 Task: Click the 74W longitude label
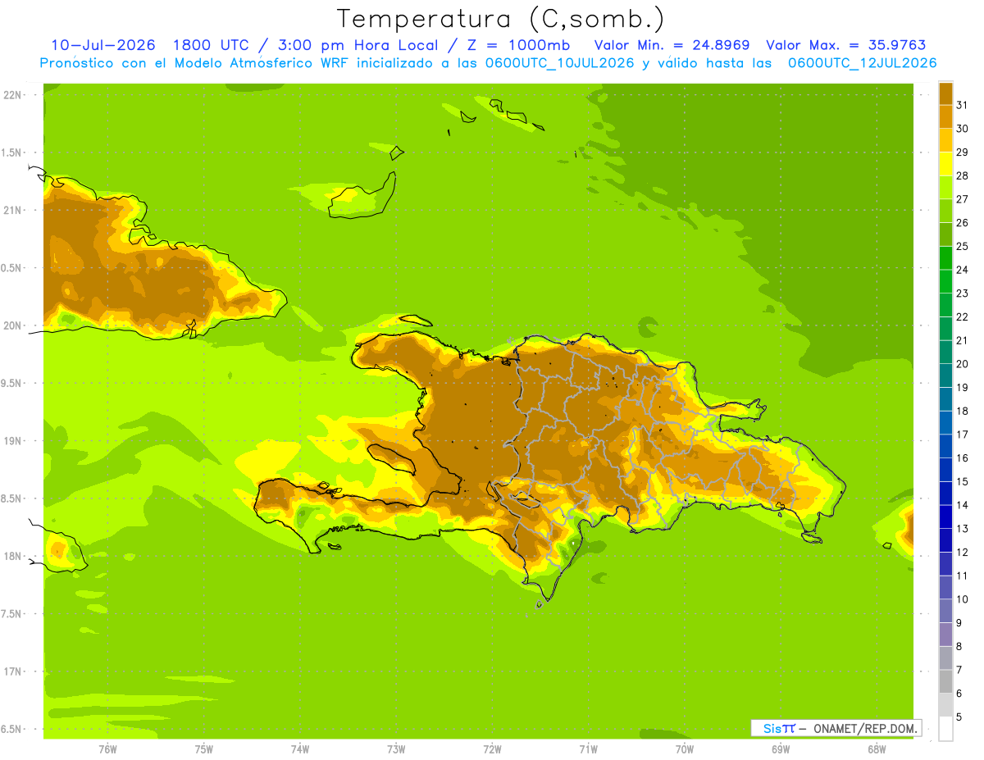(x=300, y=749)
